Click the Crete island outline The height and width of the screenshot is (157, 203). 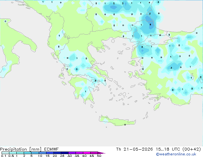point(117,120)
